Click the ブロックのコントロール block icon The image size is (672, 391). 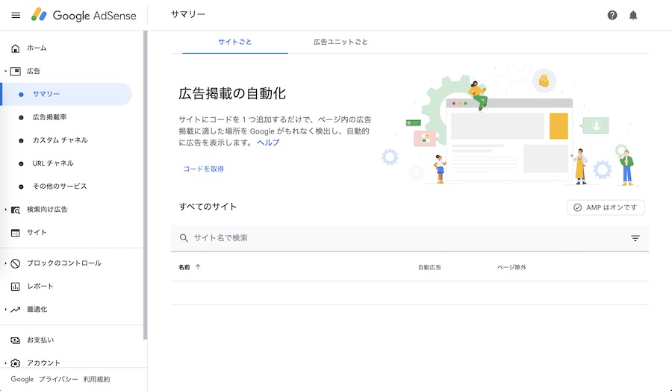tap(16, 263)
